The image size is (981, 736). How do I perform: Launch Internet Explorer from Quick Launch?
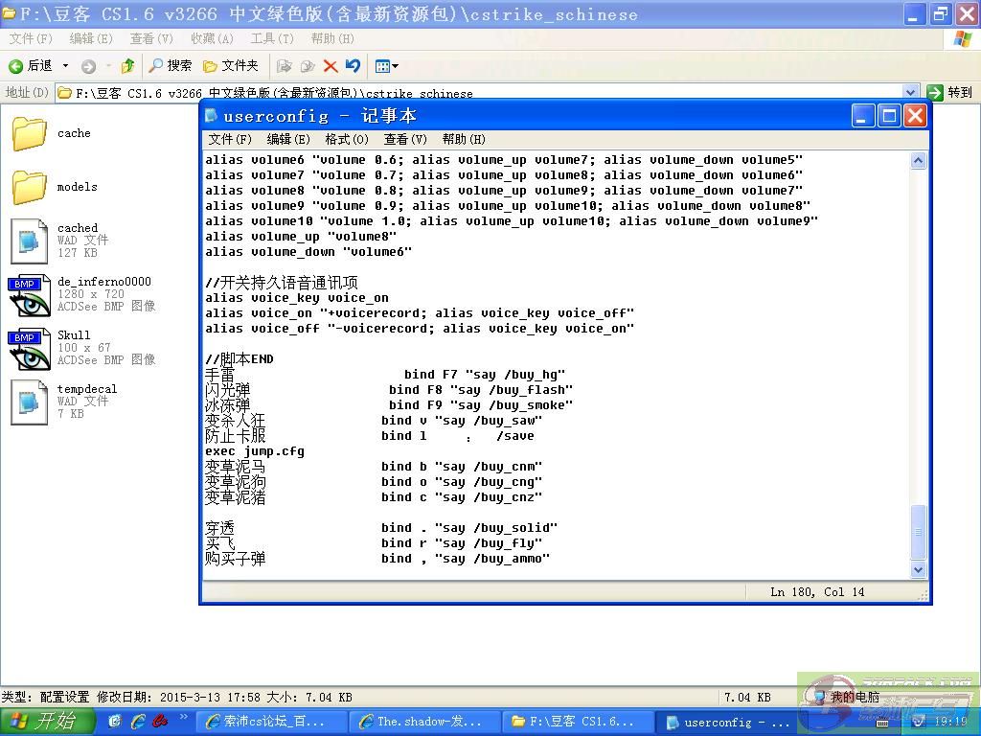[x=138, y=722]
